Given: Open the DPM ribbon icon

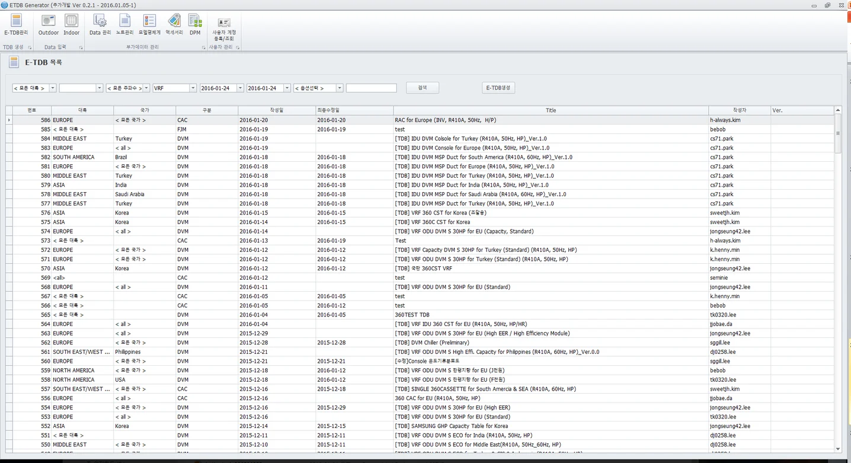Looking at the screenshot, I should (x=195, y=25).
